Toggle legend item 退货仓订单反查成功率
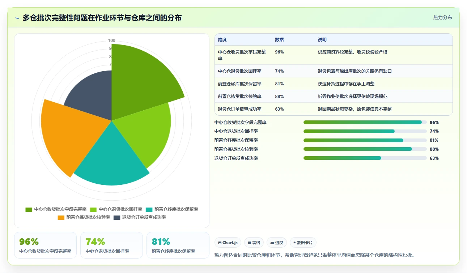 [140, 217]
